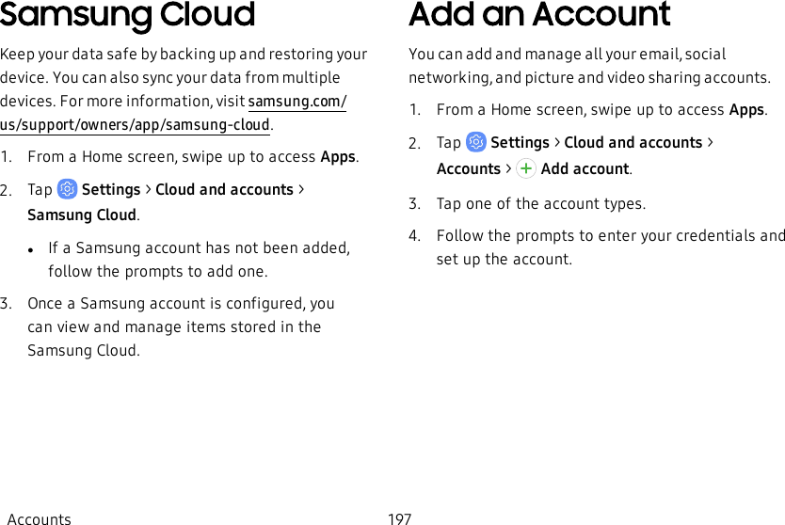Click 'If a Samsung account has not been added' bullet
This screenshot has height=525, width=785.
pos(199,248)
